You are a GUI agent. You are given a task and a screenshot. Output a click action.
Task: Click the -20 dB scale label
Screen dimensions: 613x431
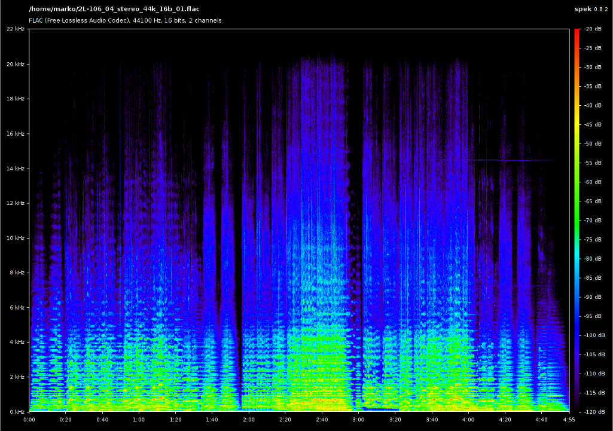[592, 29]
